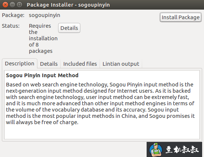Click inside the description paragraph text
The image size is (204, 157).
tap(100, 103)
